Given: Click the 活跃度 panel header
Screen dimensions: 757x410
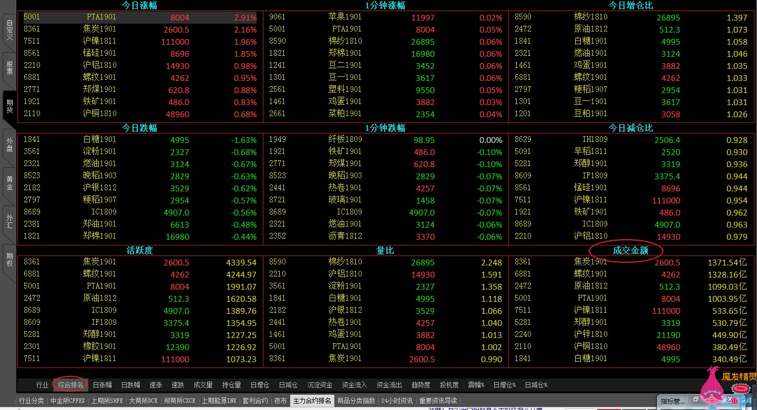Looking at the screenshot, I should (140, 251).
